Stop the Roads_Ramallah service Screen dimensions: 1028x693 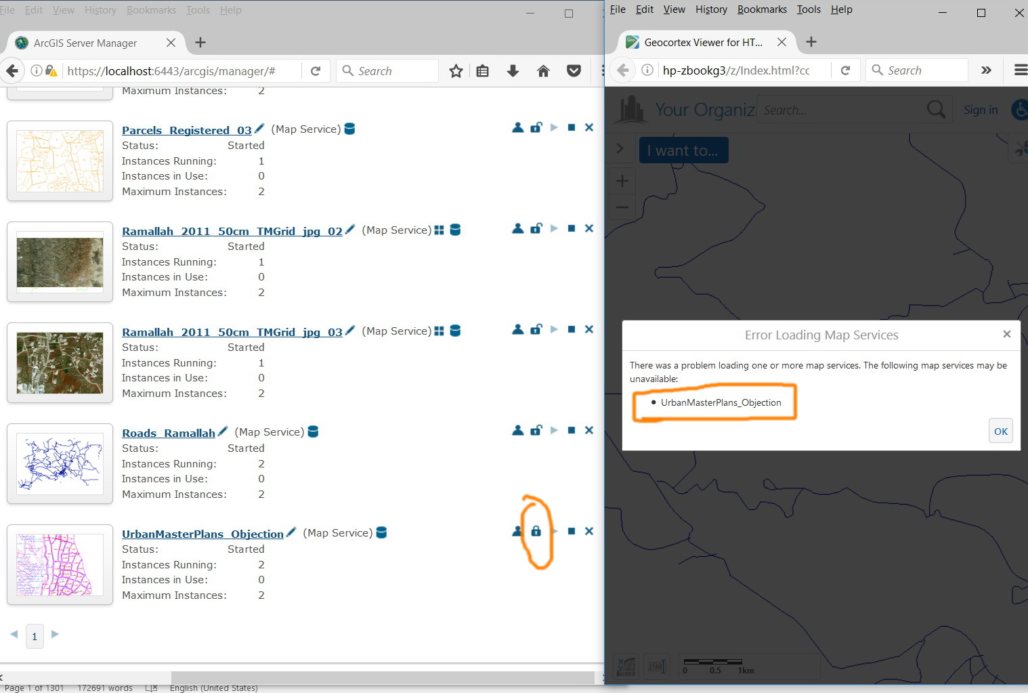coord(572,430)
